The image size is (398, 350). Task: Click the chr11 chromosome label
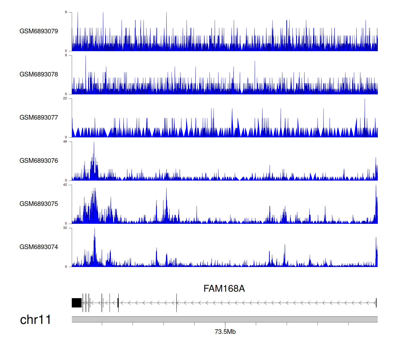pos(35,320)
